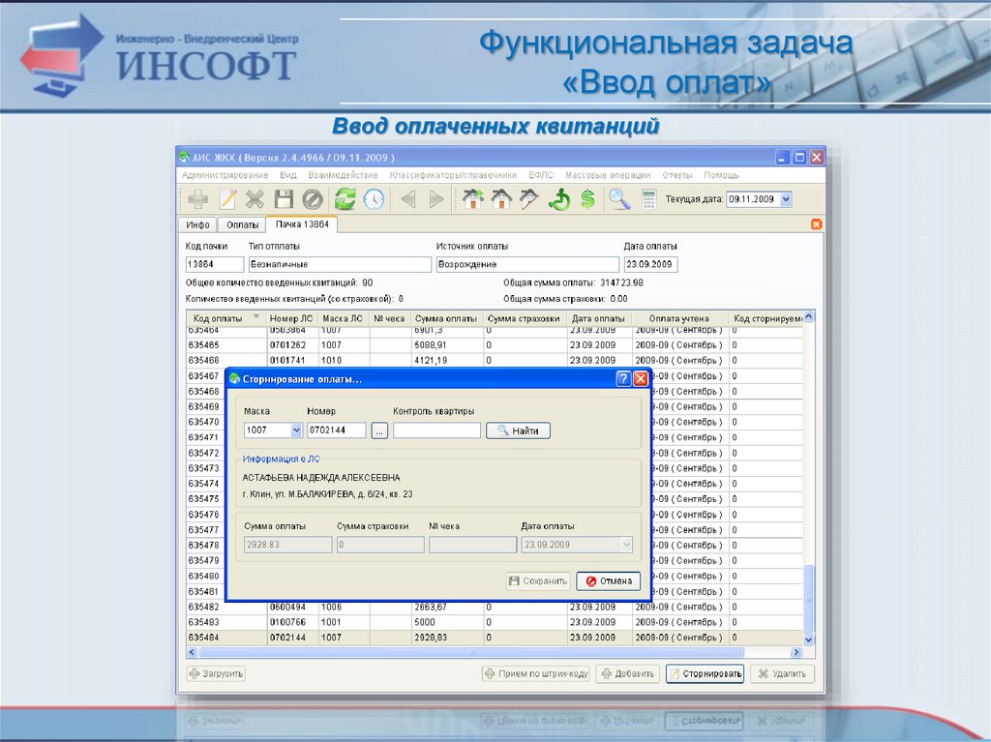Click the Отмена button

[609, 580]
